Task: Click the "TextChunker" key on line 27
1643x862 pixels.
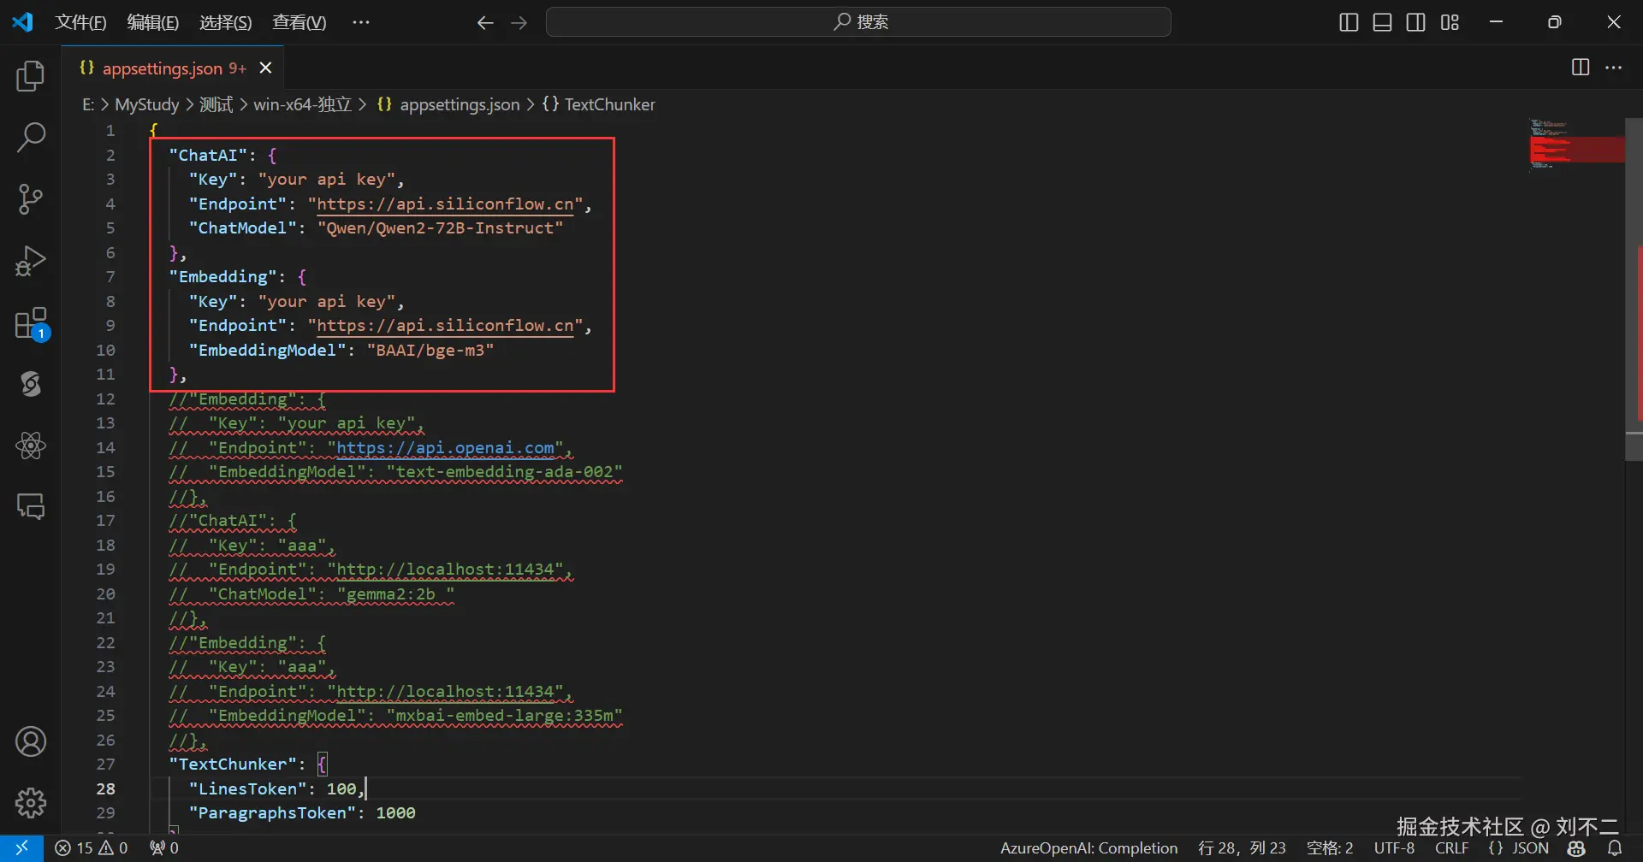Action: click(x=233, y=765)
